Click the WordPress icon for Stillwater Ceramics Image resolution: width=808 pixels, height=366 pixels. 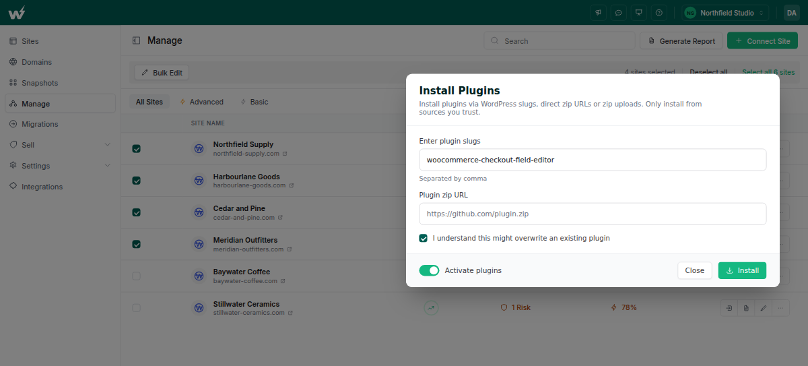pos(199,307)
